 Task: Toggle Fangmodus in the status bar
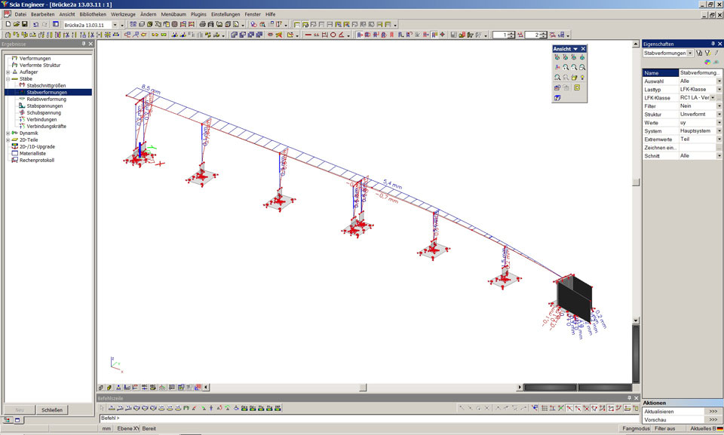(x=635, y=428)
